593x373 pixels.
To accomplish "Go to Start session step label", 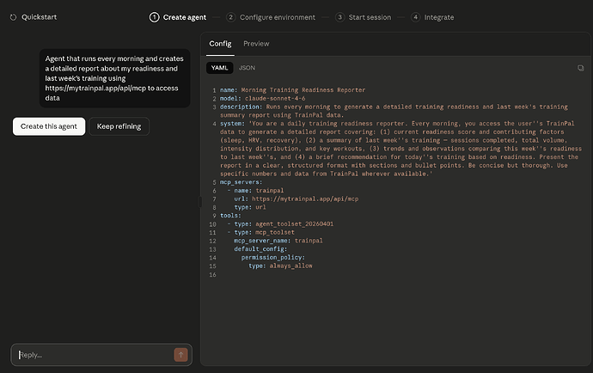I will pos(370,17).
